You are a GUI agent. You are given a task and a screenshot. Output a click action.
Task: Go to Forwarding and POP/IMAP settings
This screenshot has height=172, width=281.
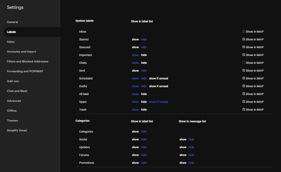coord(25,71)
